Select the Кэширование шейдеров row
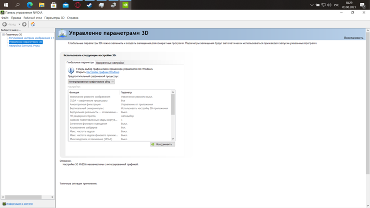 point(120,128)
